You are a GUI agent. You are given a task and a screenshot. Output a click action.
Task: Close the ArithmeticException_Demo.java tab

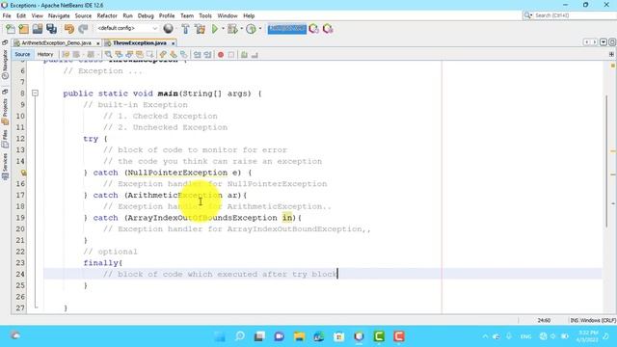(x=98, y=43)
